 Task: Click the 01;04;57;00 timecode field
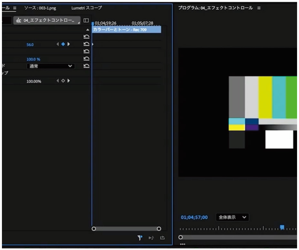tap(194, 217)
